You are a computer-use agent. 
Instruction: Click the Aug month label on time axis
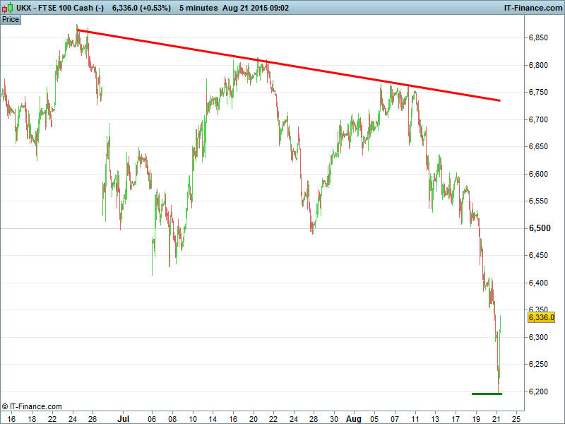pyautogui.click(x=354, y=418)
